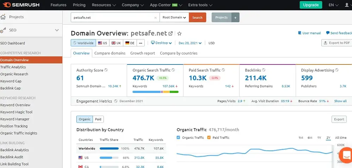Clear the petsafe.net search field

click(x=155, y=18)
